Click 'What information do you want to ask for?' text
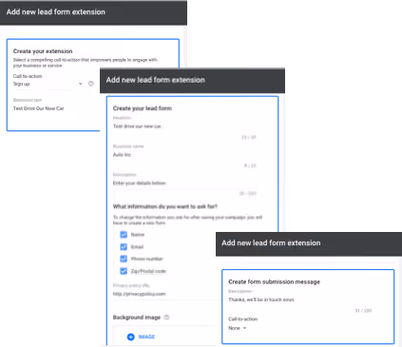The height and width of the screenshot is (347, 402). coord(165,206)
